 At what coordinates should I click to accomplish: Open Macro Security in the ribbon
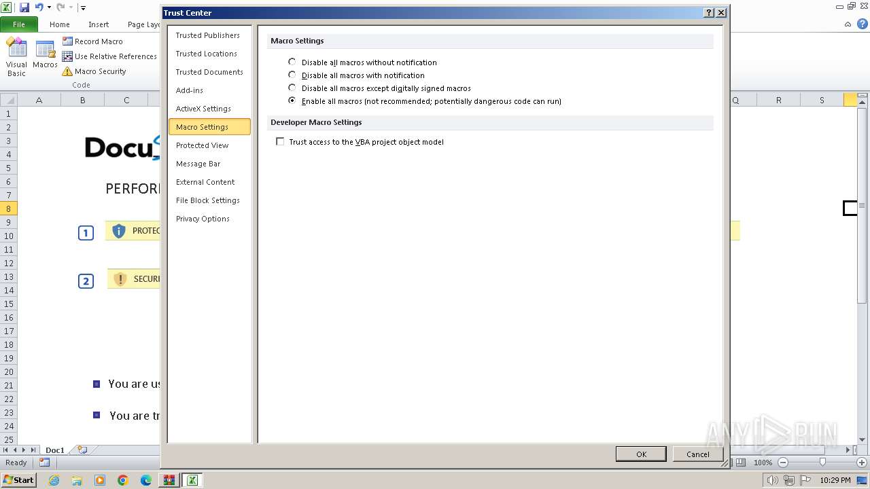[94, 71]
